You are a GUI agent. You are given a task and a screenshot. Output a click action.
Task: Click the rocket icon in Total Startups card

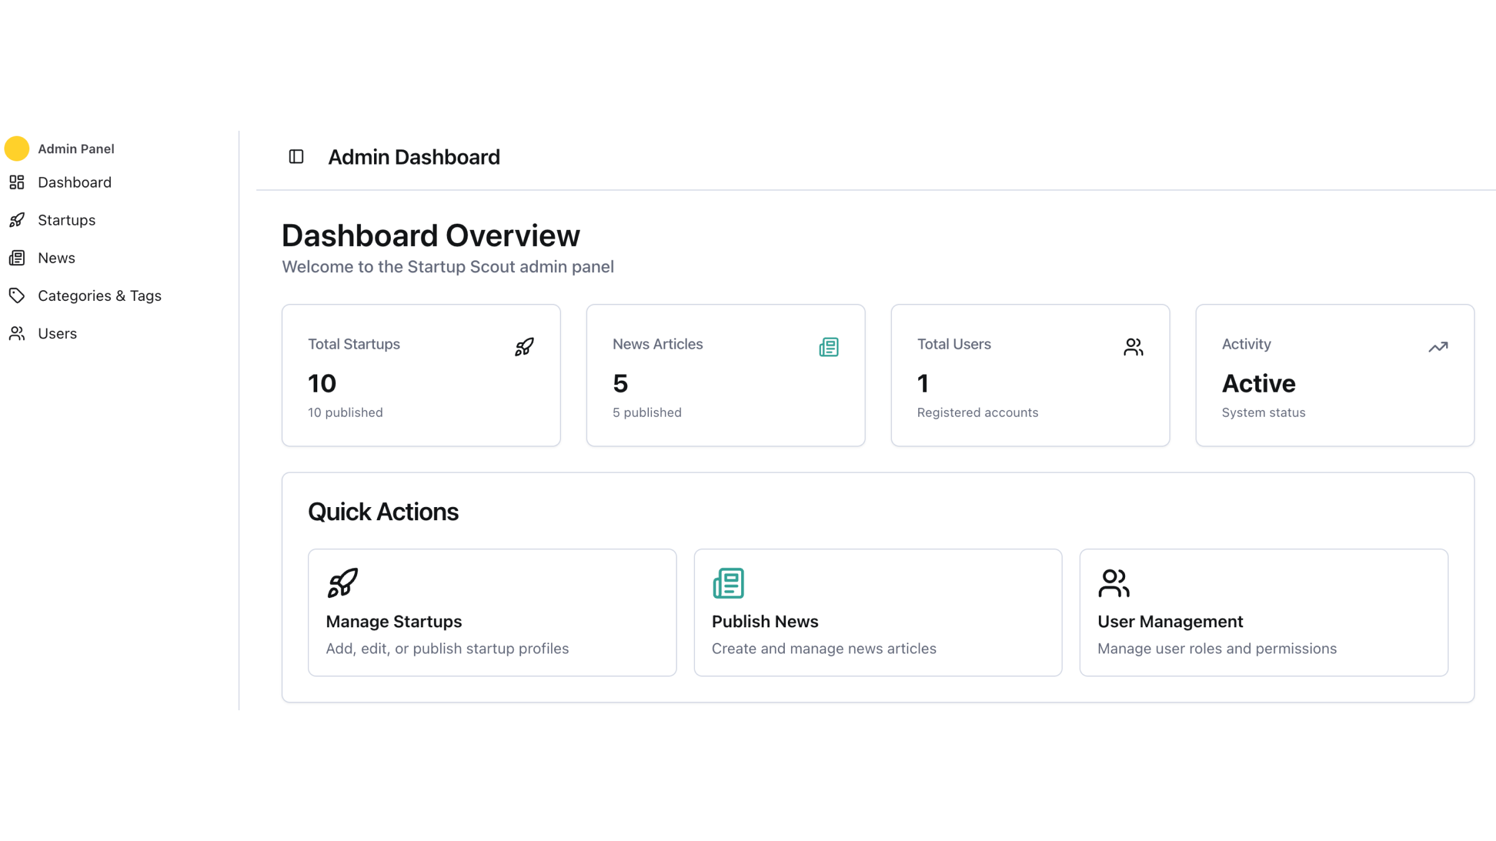coord(524,346)
